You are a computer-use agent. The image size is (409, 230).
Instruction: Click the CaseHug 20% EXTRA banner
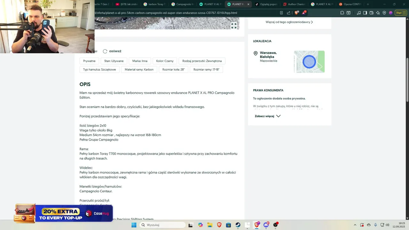click(x=63, y=213)
